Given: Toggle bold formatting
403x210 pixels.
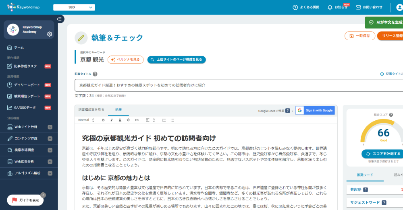Looking at the screenshot, I should [x=103, y=120].
